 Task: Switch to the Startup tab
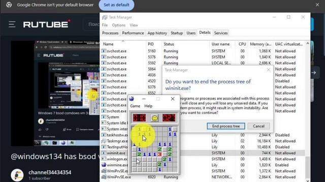pyautogui.click(x=177, y=33)
